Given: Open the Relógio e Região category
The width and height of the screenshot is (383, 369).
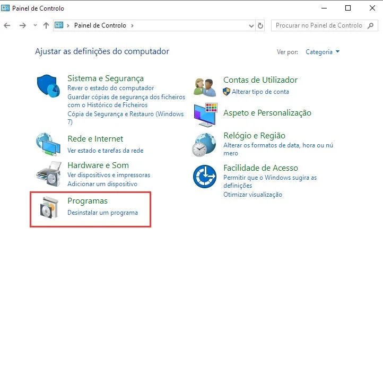Looking at the screenshot, I should tap(254, 135).
